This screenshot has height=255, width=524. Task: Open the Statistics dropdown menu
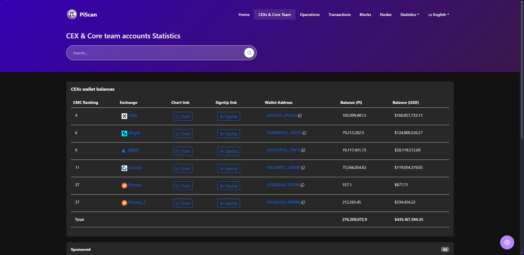410,15
